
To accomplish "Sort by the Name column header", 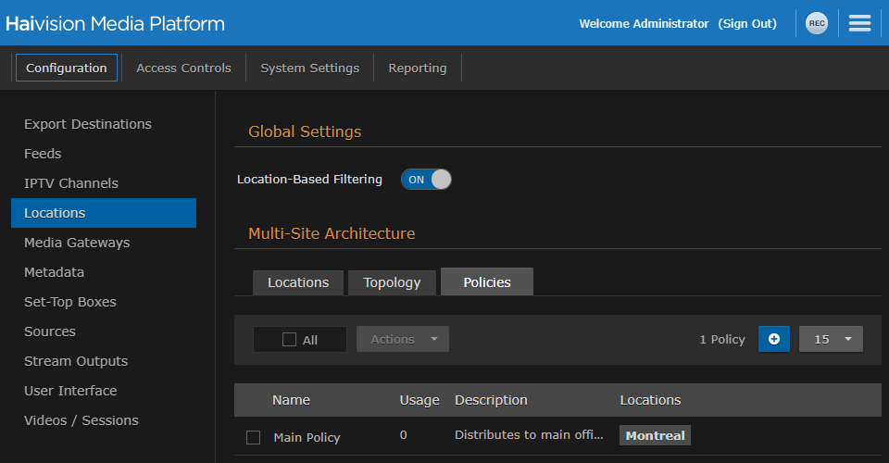I will click(x=291, y=400).
